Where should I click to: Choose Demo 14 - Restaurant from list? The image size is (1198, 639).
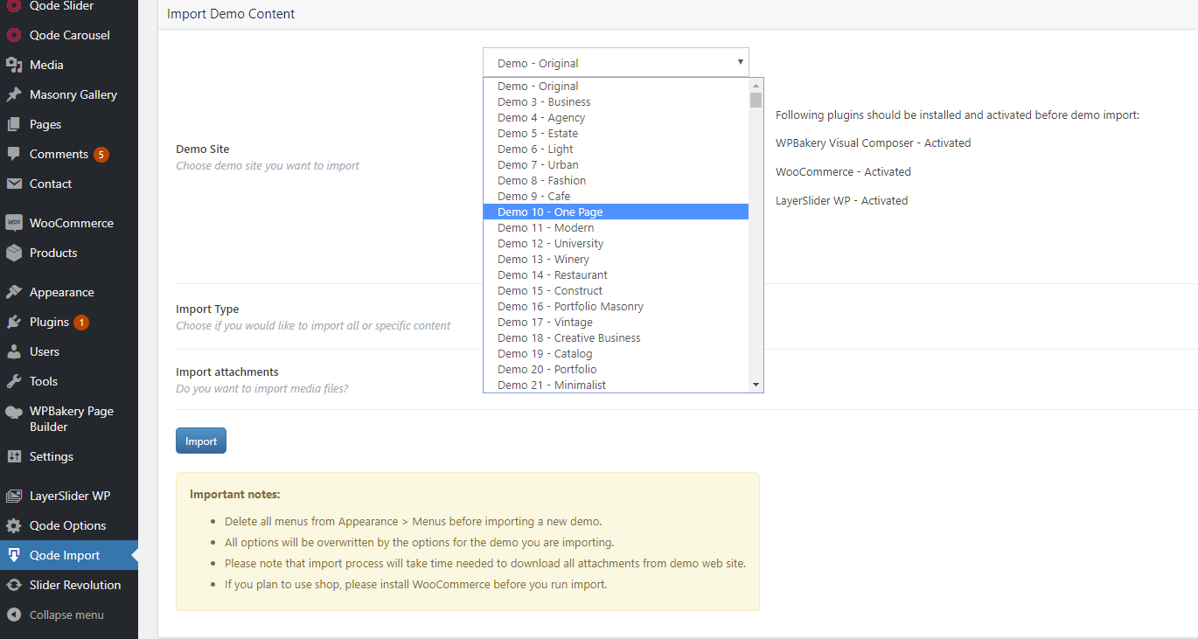[x=552, y=274]
